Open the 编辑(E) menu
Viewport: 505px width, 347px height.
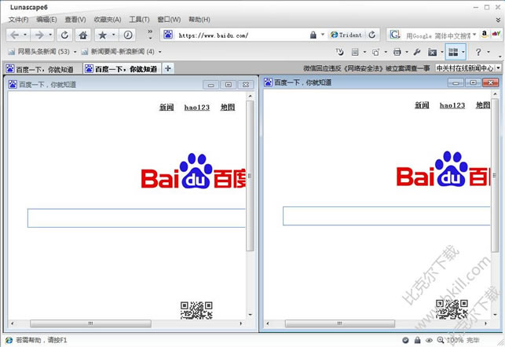tap(46, 20)
